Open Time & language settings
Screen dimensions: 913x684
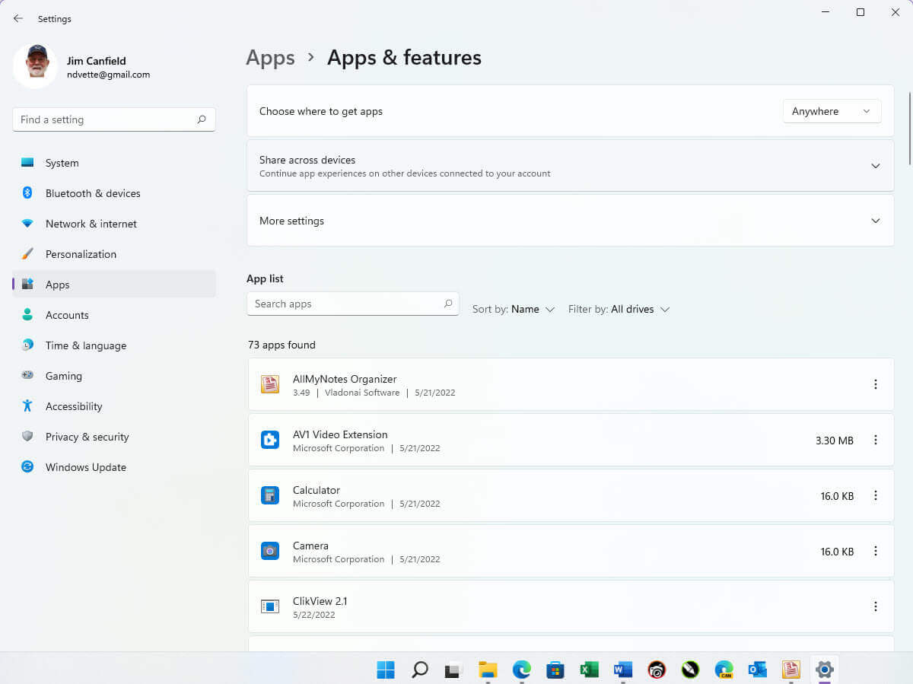[114, 345]
